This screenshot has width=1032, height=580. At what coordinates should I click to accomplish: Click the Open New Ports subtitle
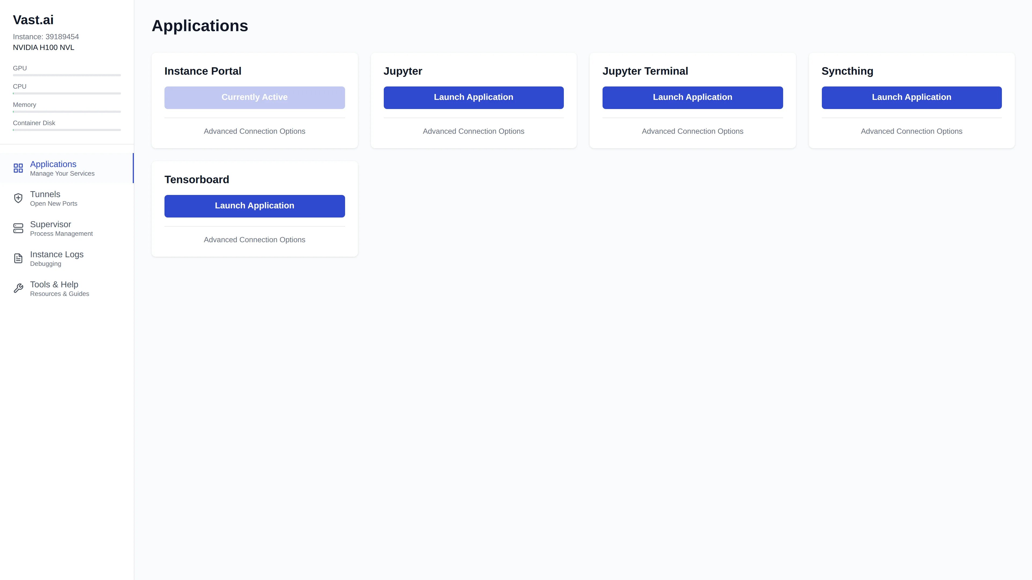[x=54, y=203]
